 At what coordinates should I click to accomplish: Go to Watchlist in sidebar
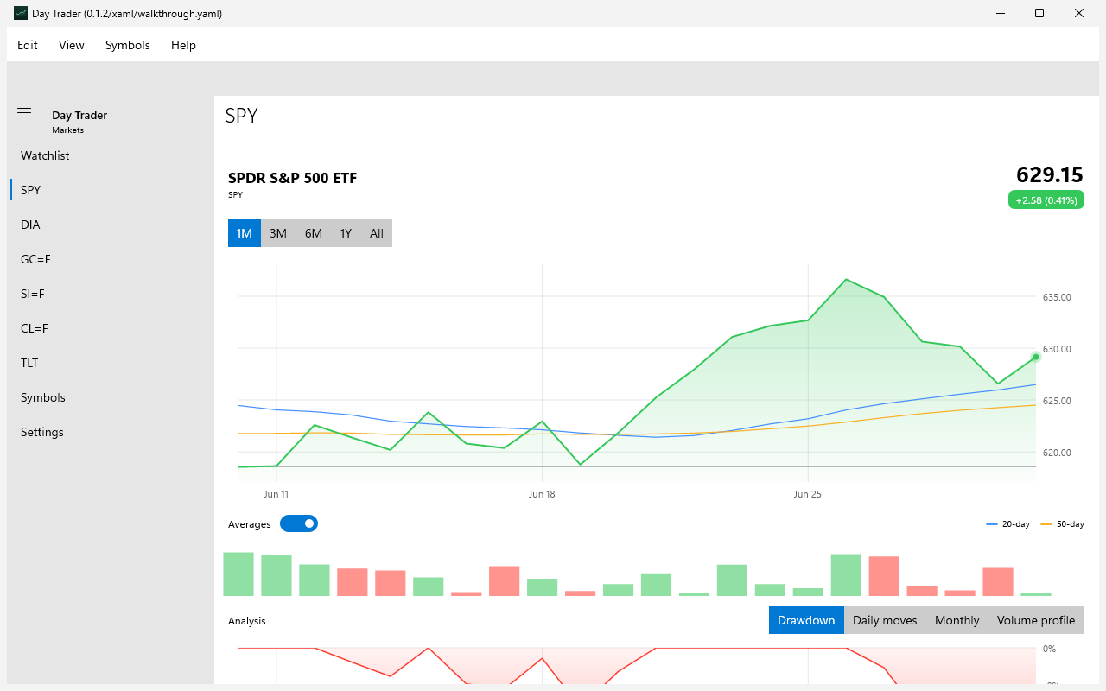point(111,155)
